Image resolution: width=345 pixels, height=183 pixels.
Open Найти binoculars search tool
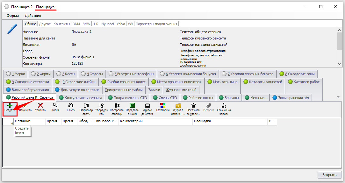pos(71,106)
